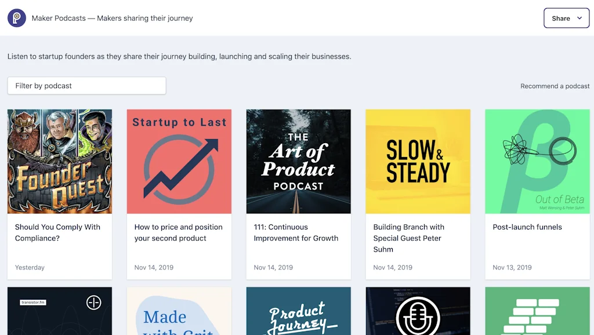Click the transistor.fm podcast thumbnail
Screen dimensions: 594x335
[60, 311]
